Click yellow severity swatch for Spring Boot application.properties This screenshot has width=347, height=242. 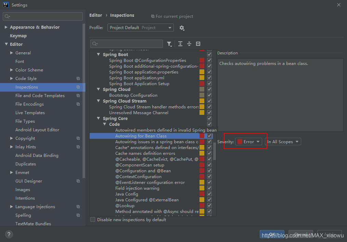(x=202, y=72)
